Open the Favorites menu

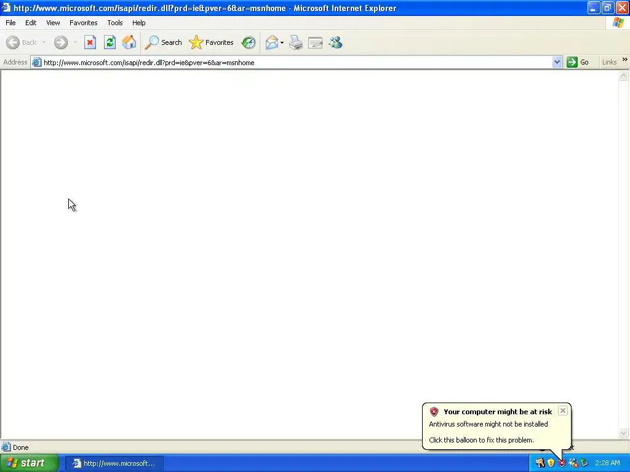pos(83,23)
